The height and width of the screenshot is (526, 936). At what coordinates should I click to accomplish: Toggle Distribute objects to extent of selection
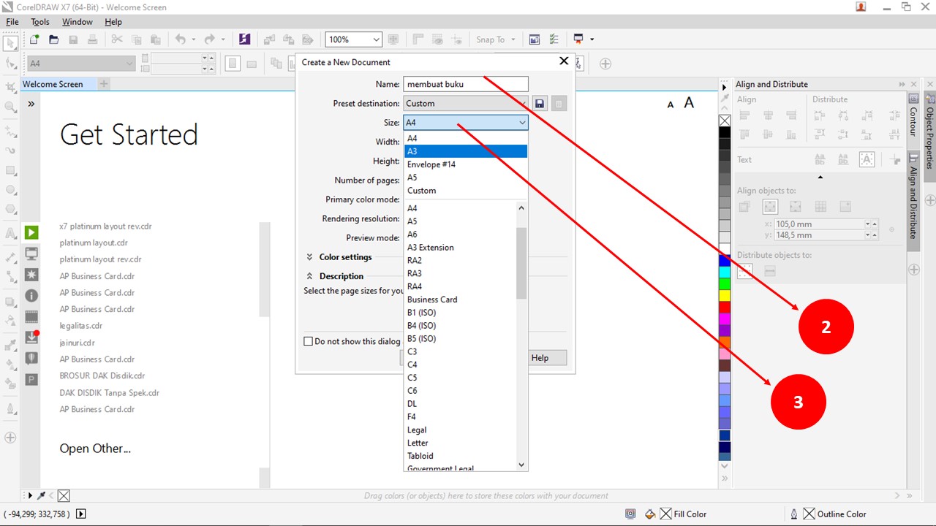[x=745, y=271]
